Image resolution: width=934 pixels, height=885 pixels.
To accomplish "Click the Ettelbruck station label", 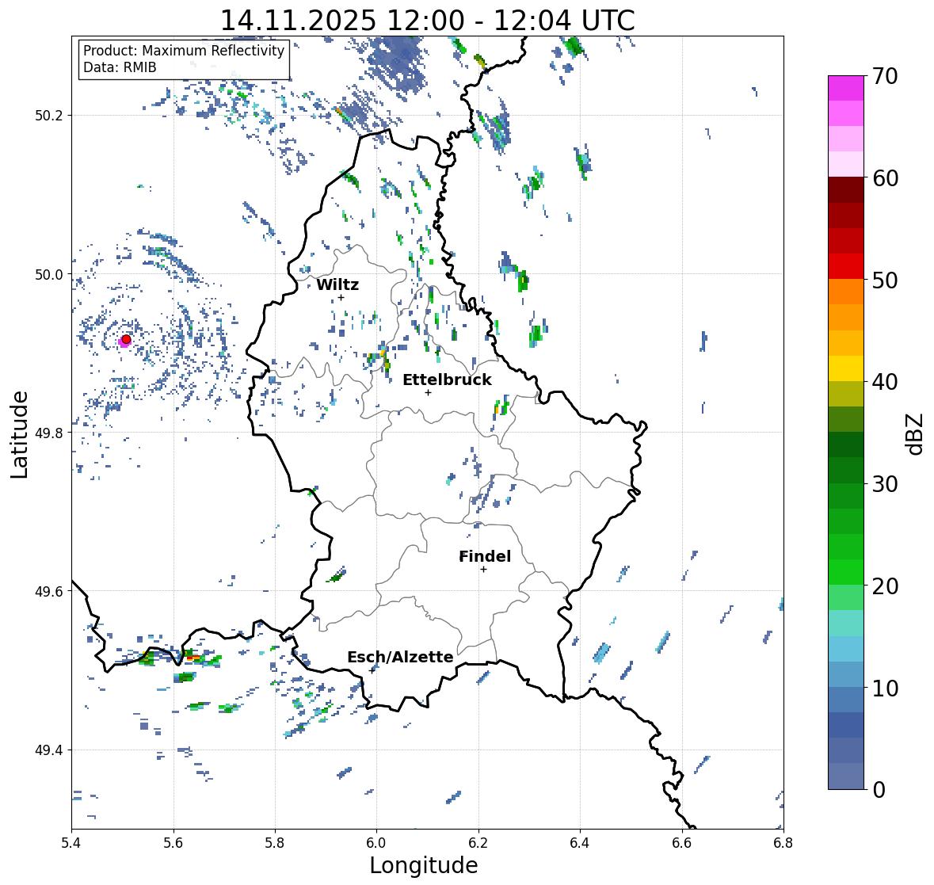I will click(x=447, y=380).
